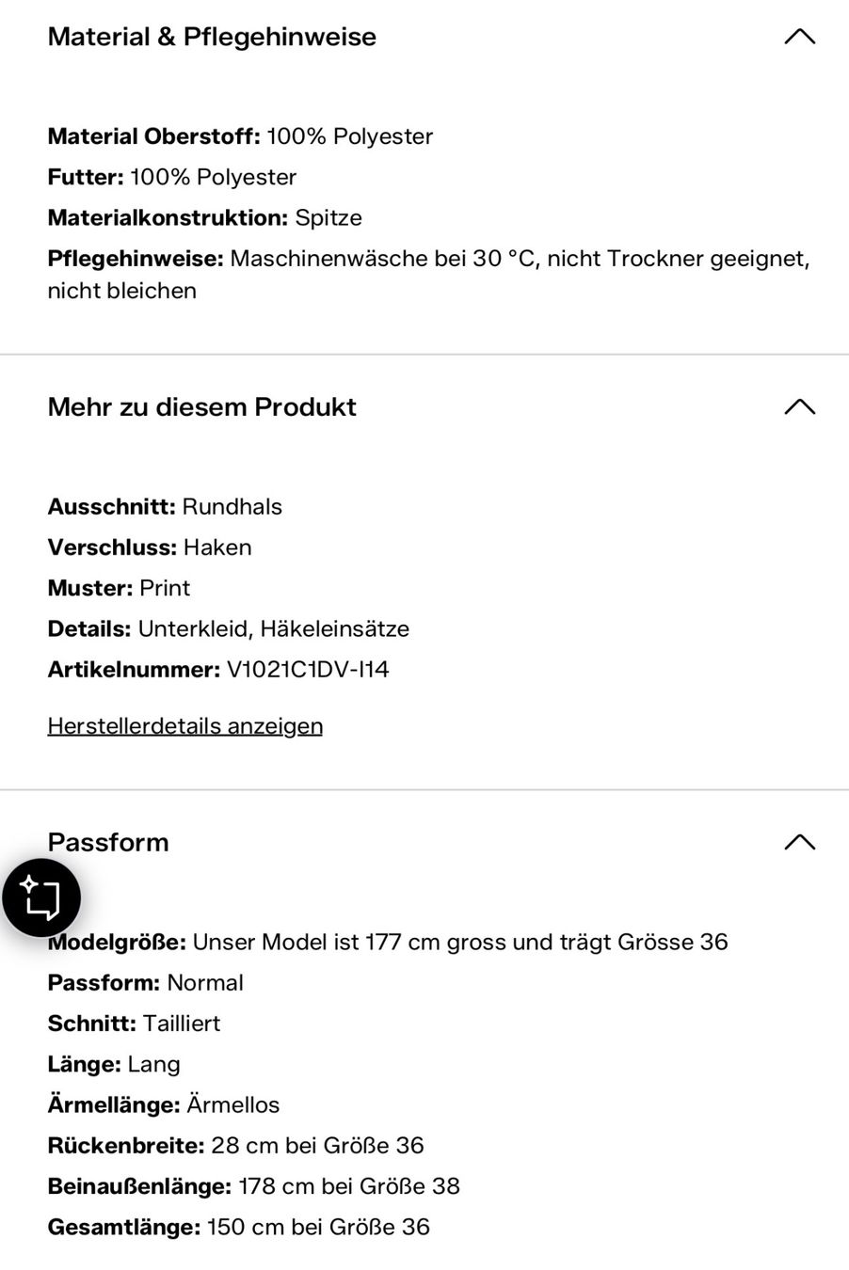Tap the Mehr zu diesem Produkt heading
Image resolution: width=849 pixels, height=1270 pixels.
coord(202,406)
